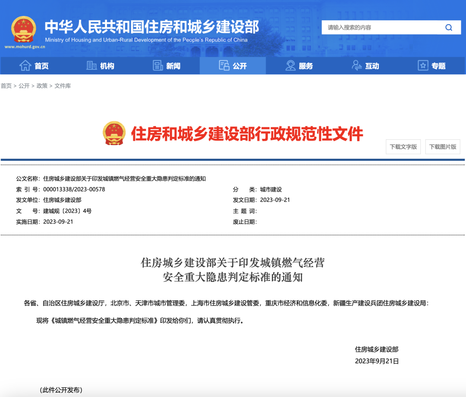This screenshot has width=466, height=397.
Task: Select the 公开 tab in the navigation bar
Action: 233,66
